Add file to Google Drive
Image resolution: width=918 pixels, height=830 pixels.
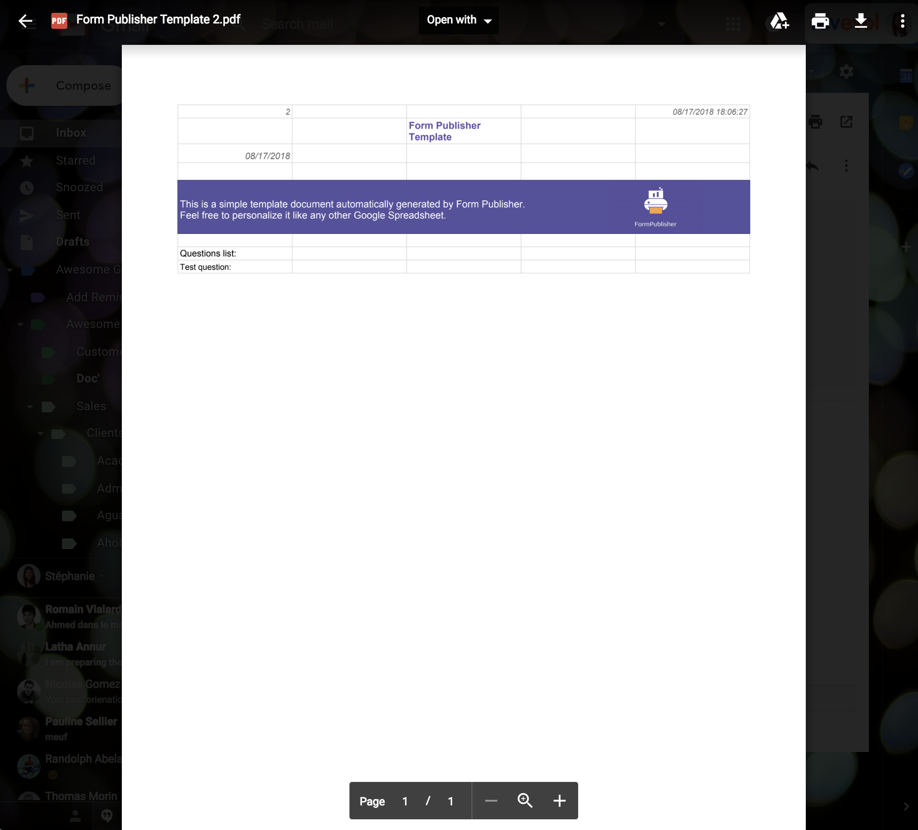[780, 21]
